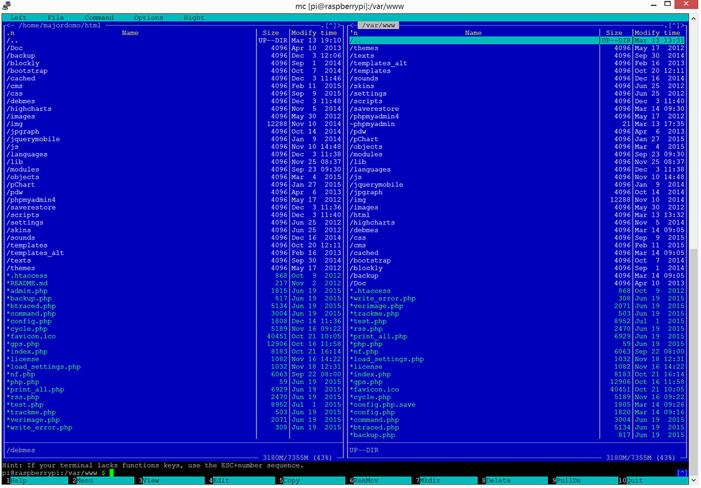The width and height of the screenshot is (701, 488).
Task: Sort left panel by Name column header
Action: (130, 33)
